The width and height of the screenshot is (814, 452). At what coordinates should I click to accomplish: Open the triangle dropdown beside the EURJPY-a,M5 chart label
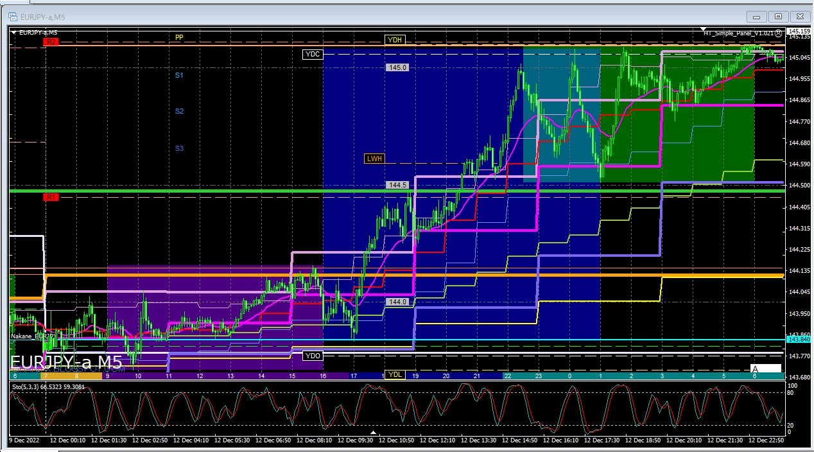(13, 32)
